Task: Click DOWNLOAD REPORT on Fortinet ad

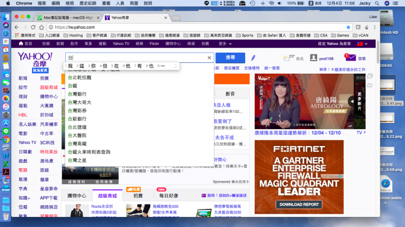Action: click(299, 205)
